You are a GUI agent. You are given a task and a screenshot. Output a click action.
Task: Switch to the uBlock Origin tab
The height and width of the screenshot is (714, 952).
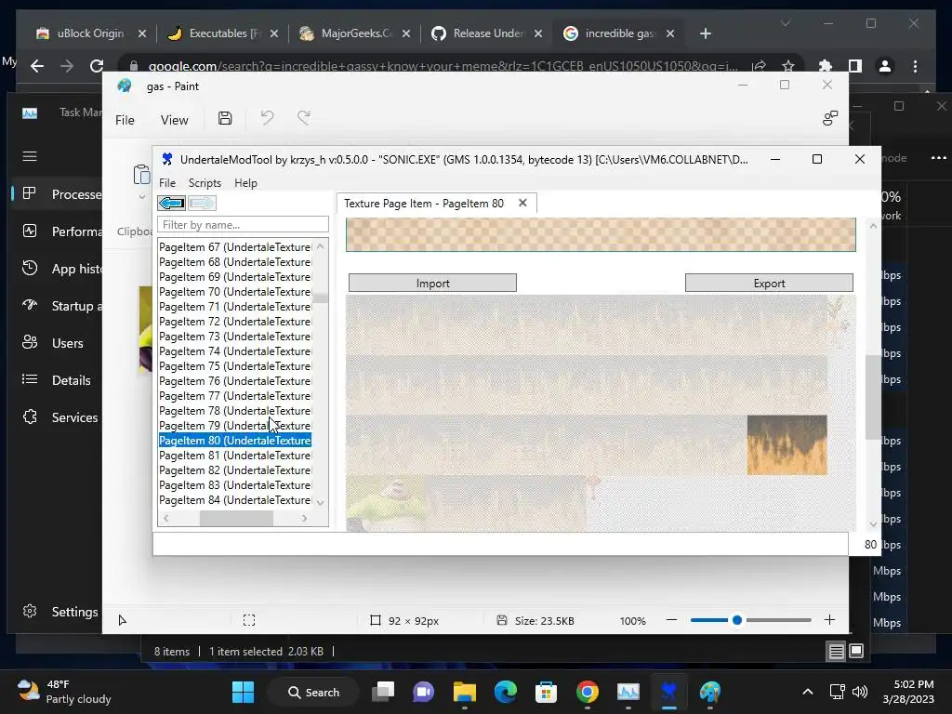coord(88,33)
